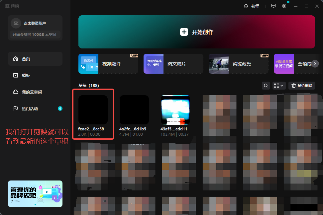Click the 热门活动 badge showing 6
The height and width of the screenshot is (215, 323).
click(60, 108)
